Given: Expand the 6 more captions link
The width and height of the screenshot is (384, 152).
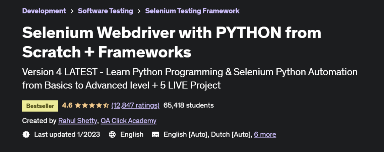Looking at the screenshot, I should click(x=265, y=134).
